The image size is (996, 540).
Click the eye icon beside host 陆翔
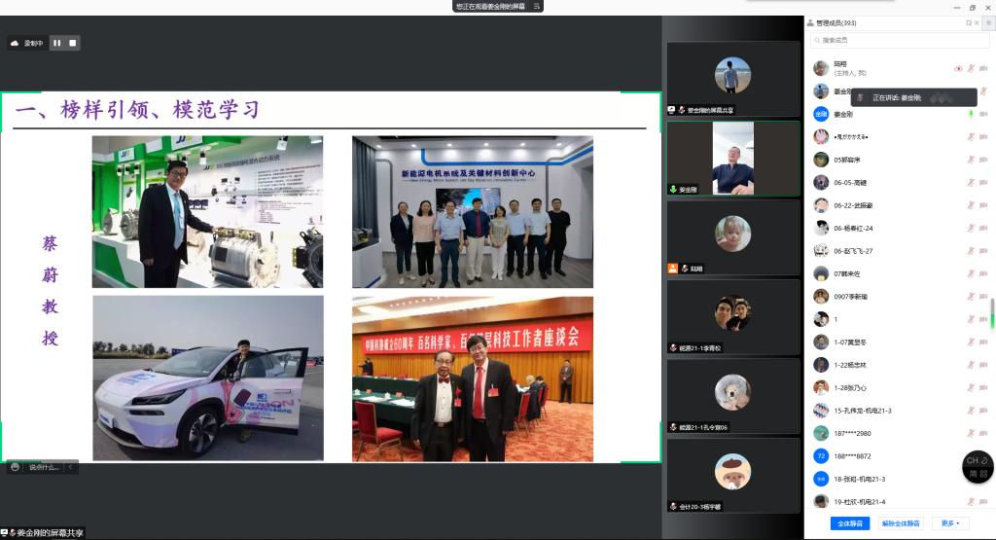[x=958, y=68]
